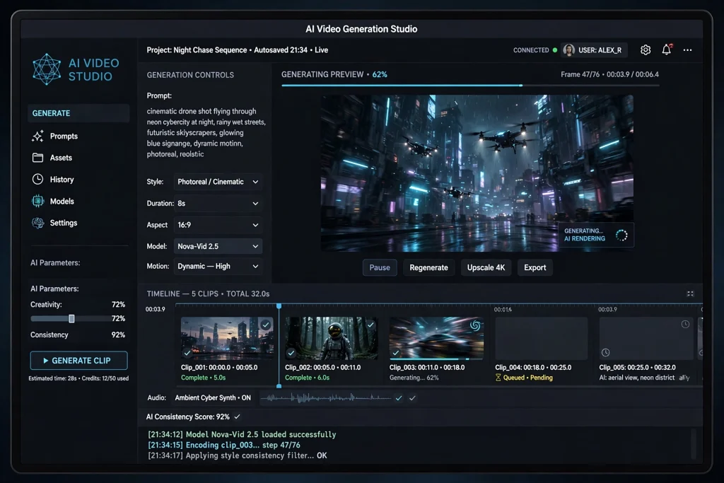Viewport: 724px width, 483px height.
Task: Click the empty Clip_004 thumbnail
Action: tap(541, 338)
